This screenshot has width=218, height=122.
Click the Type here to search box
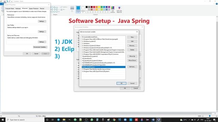(25, 120)
